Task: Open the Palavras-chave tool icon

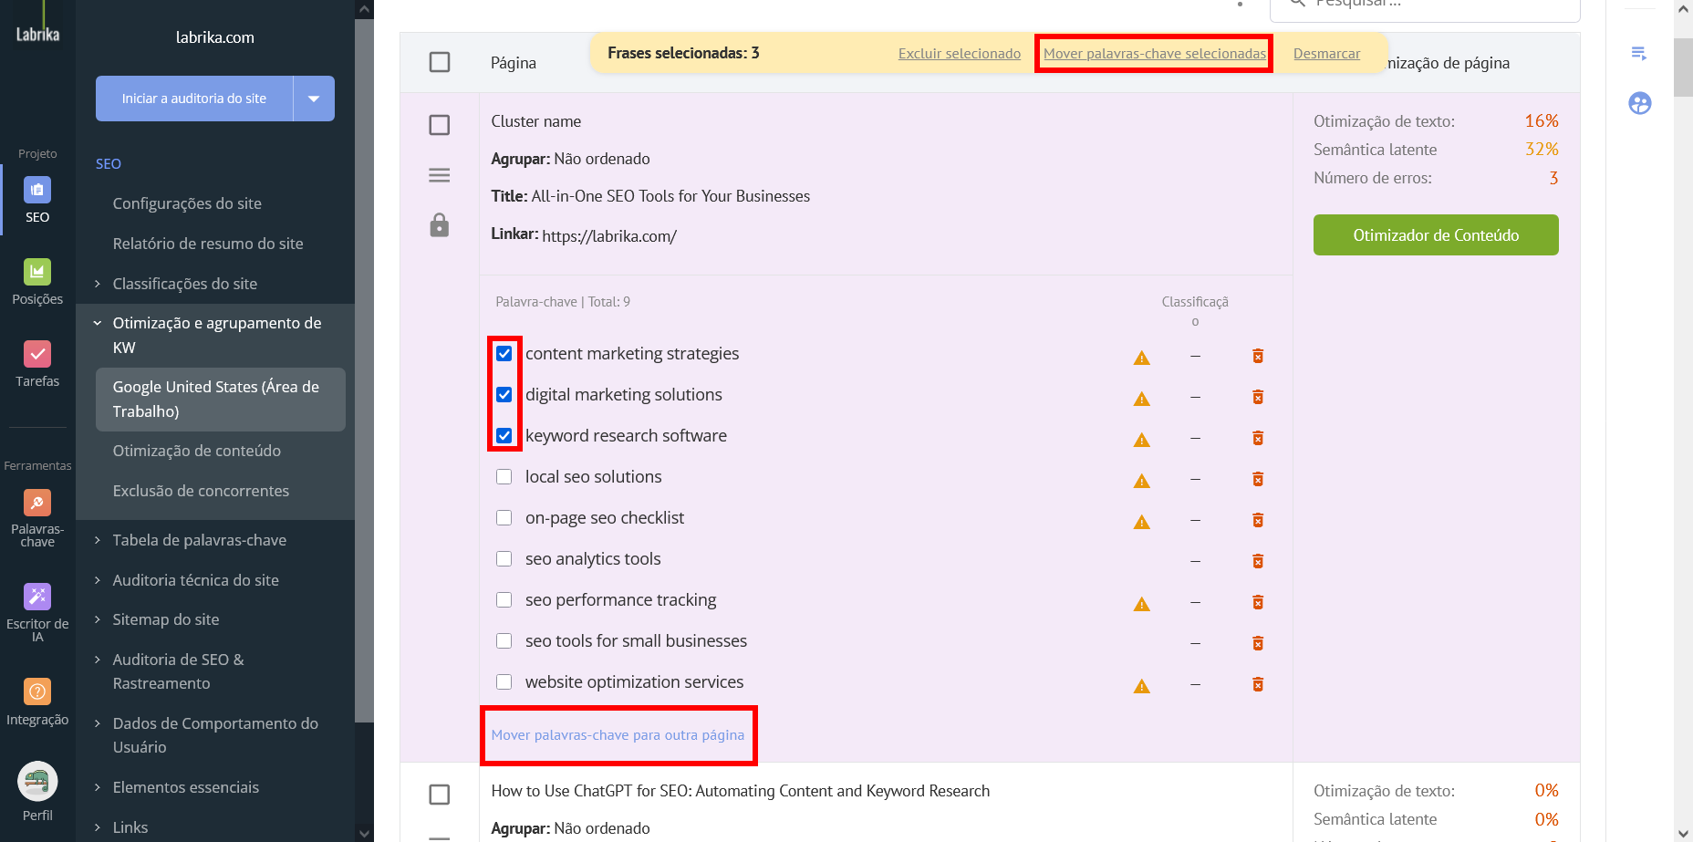Action: point(37,504)
